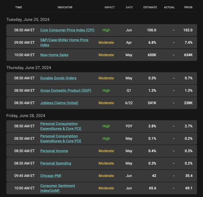Viewport: 203px width, 197px height.
Task: Click the TIME column header
Action: [19, 7]
